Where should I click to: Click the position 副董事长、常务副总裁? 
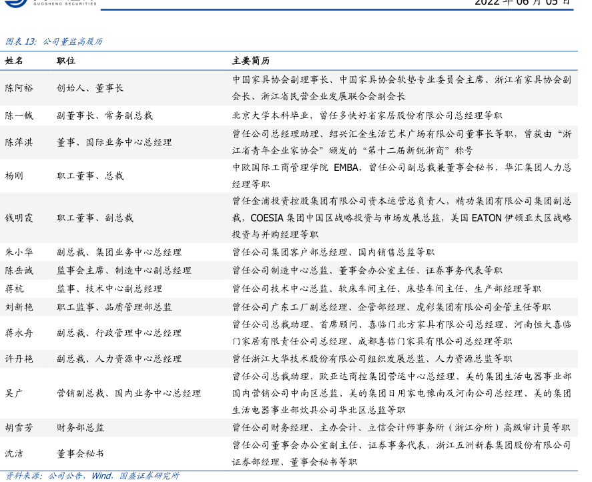pyautogui.click(x=105, y=115)
